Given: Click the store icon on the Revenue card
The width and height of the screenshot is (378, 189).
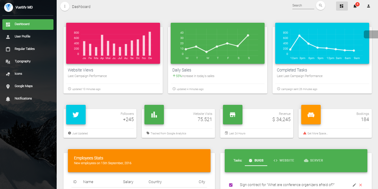Looking at the screenshot, I should 232,115.
